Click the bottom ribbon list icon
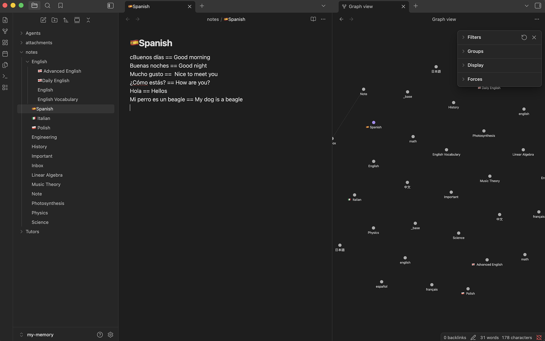Image resolution: width=545 pixels, height=341 pixels. pyautogui.click(x=5, y=87)
